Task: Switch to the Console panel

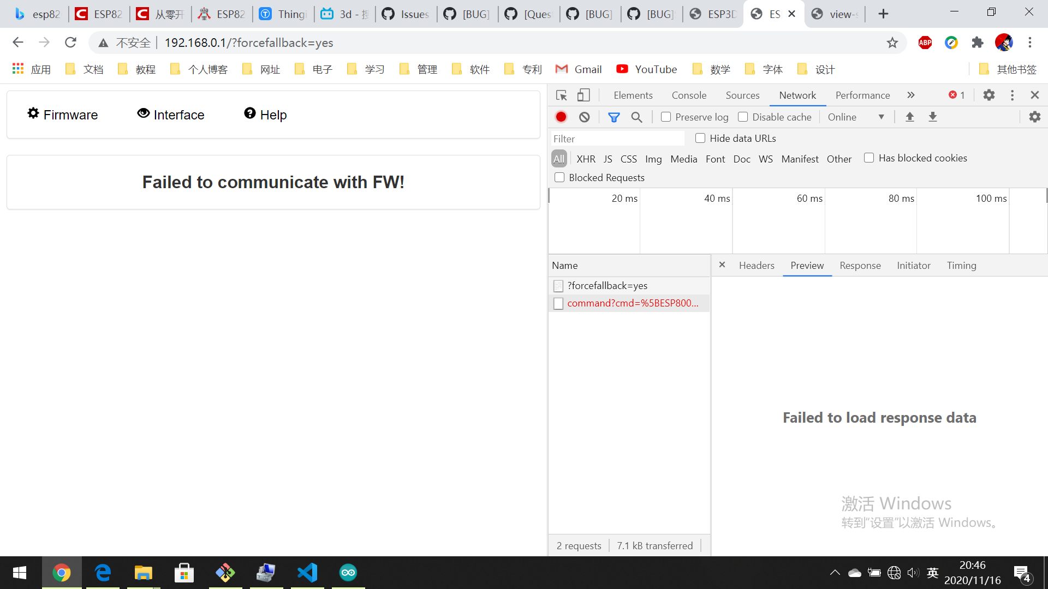Action: pos(689,95)
